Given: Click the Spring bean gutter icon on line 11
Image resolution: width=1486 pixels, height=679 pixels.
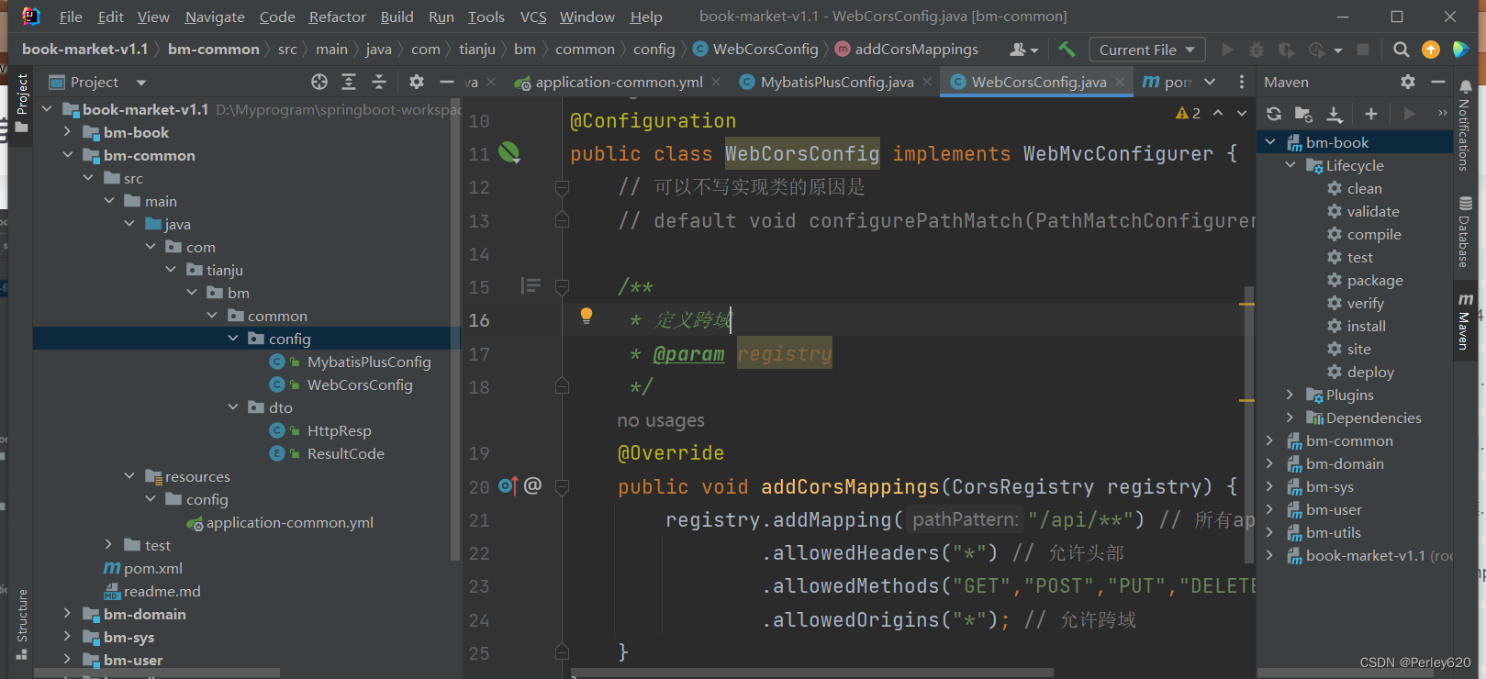Looking at the screenshot, I should coord(509,152).
